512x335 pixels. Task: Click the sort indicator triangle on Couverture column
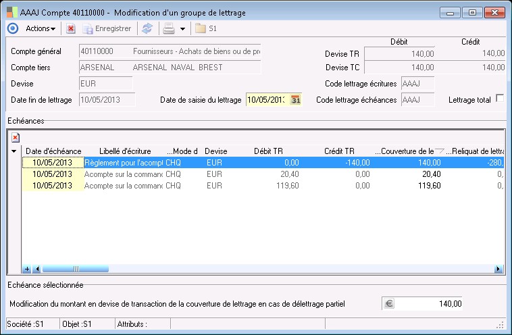[x=440, y=151]
